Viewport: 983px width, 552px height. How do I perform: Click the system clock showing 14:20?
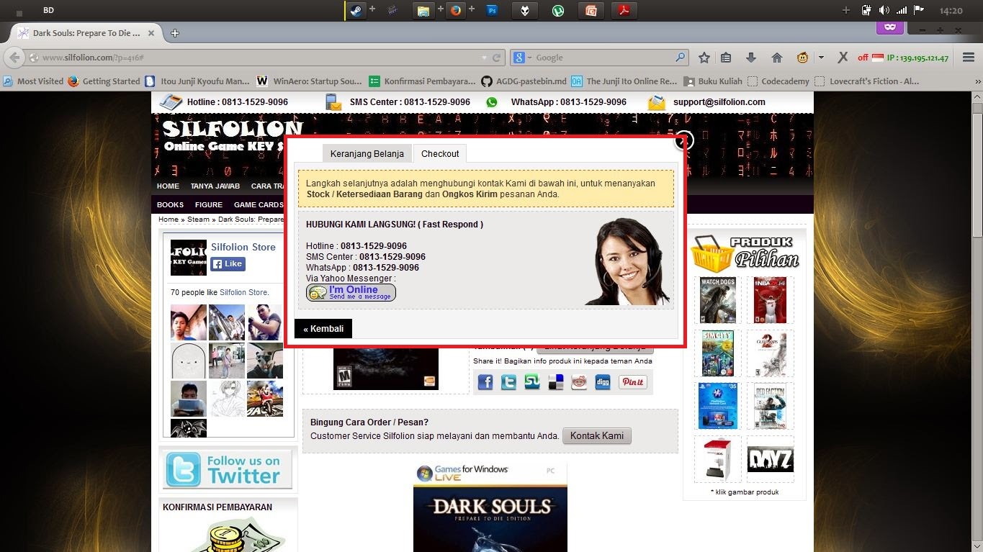[x=951, y=11]
